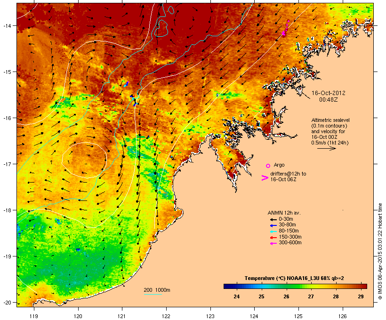Click the longitude axis label 123
The image size is (386, 320).
[x=210, y=316]
